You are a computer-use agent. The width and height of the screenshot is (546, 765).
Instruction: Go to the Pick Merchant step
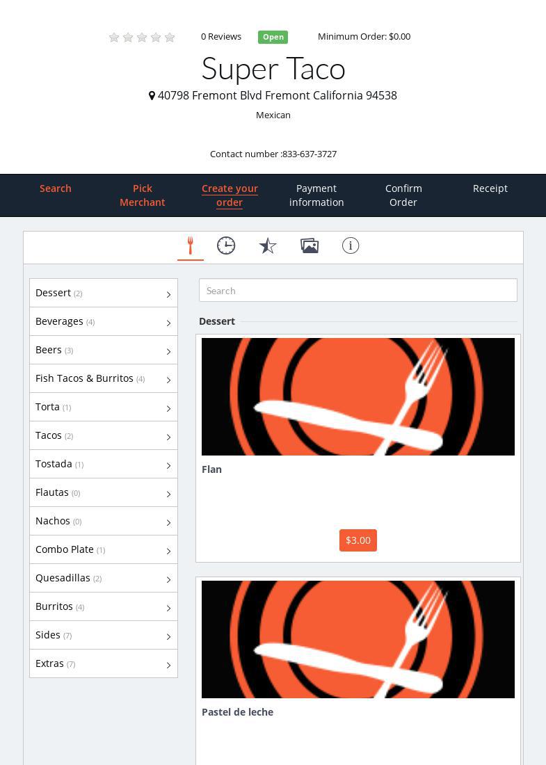(x=142, y=195)
